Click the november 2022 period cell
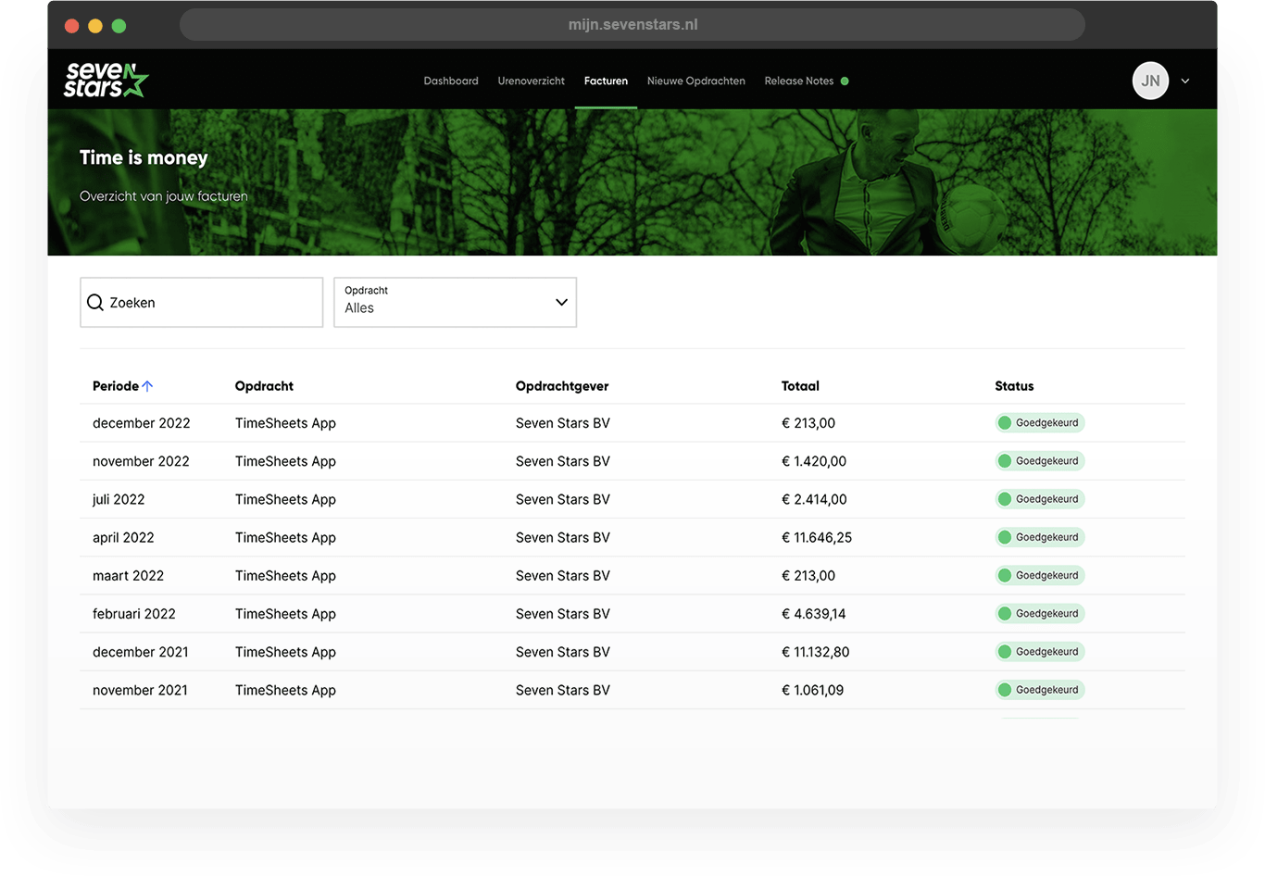This screenshot has width=1265, height=876. tap(141, 461)
